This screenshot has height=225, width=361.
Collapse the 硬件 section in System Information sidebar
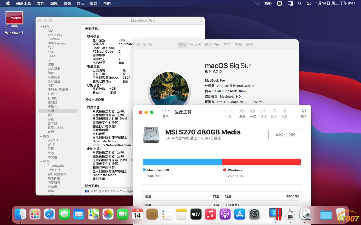(x=40, y=26)
